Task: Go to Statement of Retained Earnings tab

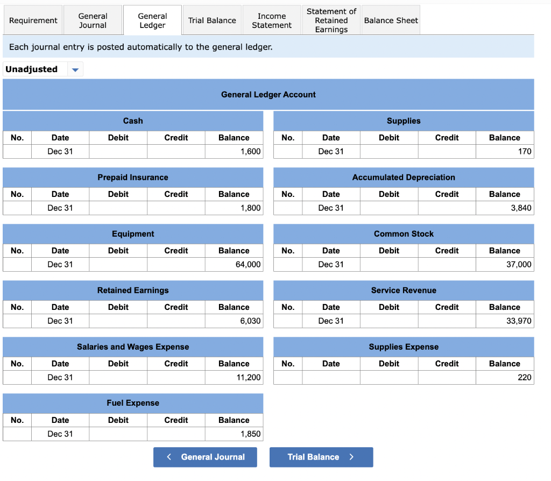Action: pyautogui.click(x=331, y=20)
